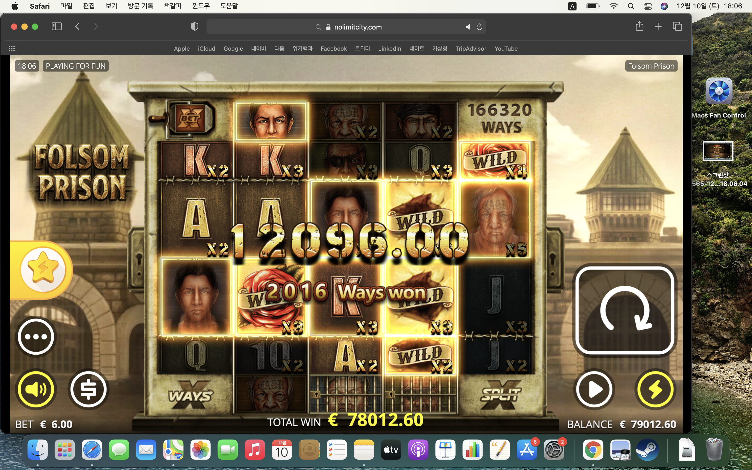This screenshot has height=470, width=752.
Task: Open Google Chrome from the Dock
Action: coord(593,449)
